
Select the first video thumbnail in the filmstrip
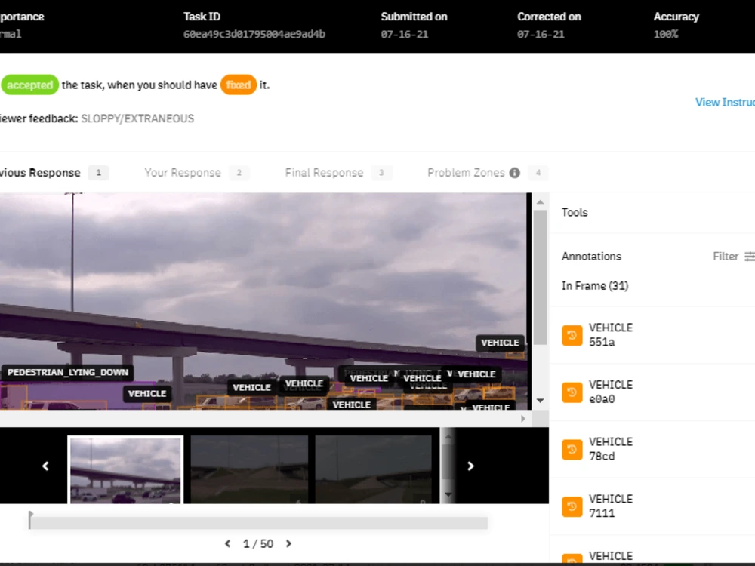pyautogui.click(x=125, y=468)
